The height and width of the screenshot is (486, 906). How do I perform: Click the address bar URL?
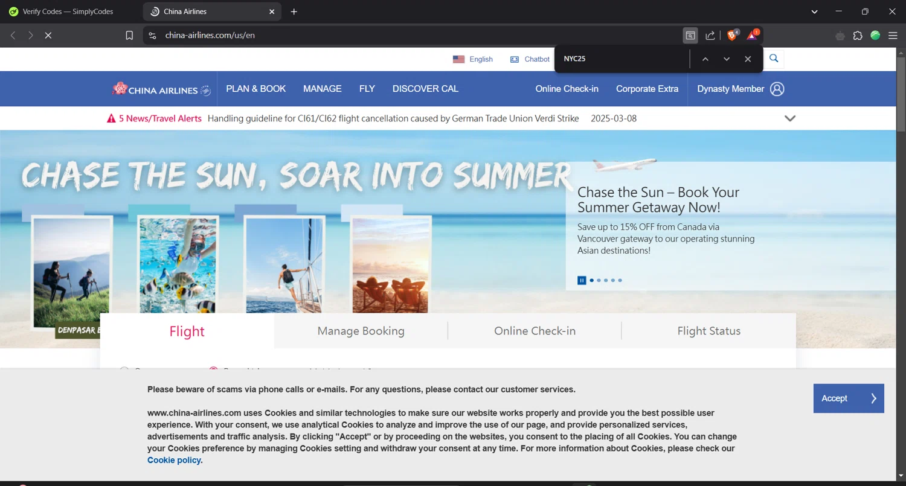pyautogui.click(x=210, y=36)
